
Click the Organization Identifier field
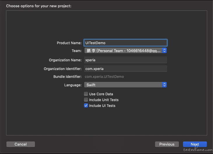click(125, 69)
